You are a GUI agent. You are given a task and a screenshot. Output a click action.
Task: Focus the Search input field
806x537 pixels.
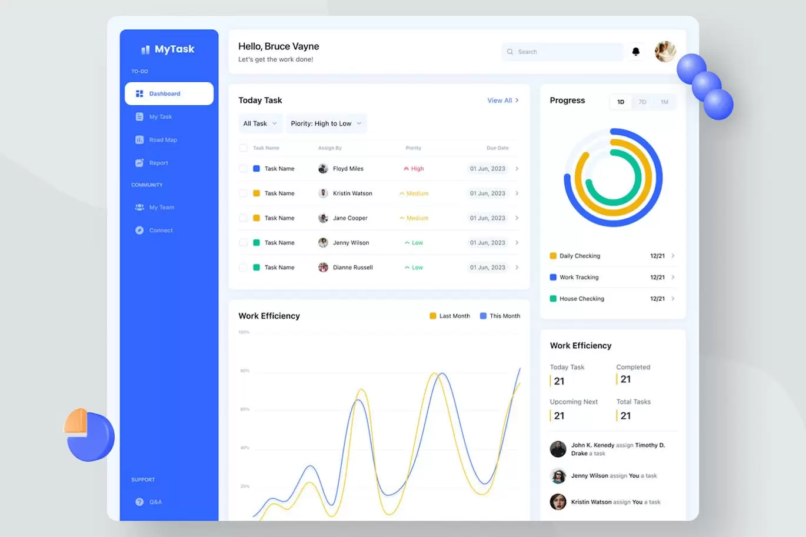(562, 52)
